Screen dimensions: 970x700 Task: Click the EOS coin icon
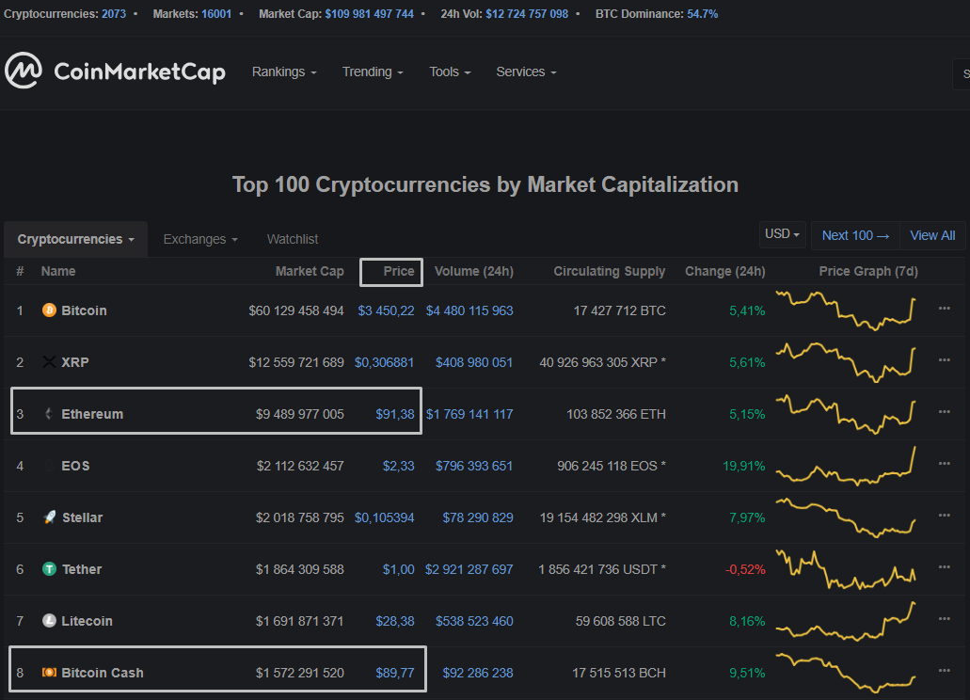pyautogui.click(x=49, y=465)
